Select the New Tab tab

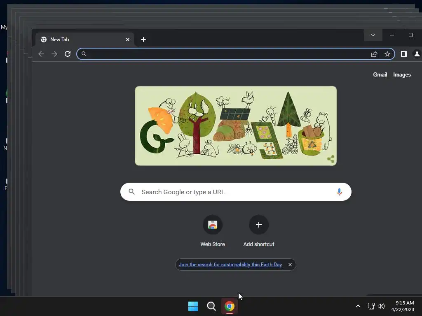[85, 39]
